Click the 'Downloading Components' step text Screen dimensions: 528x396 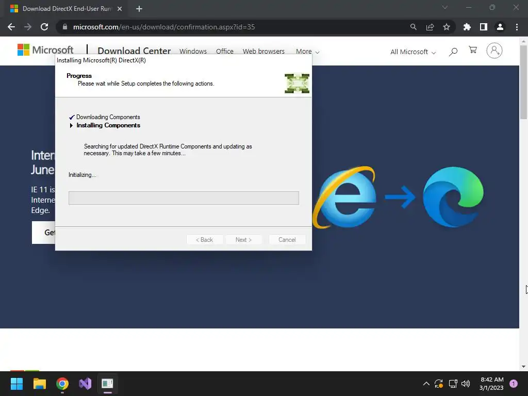108,117
